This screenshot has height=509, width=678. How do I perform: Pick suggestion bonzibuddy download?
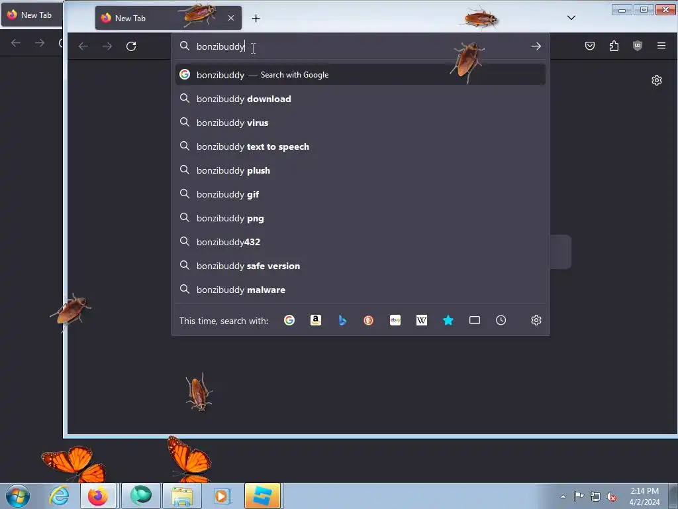click(x=360, y=99)
